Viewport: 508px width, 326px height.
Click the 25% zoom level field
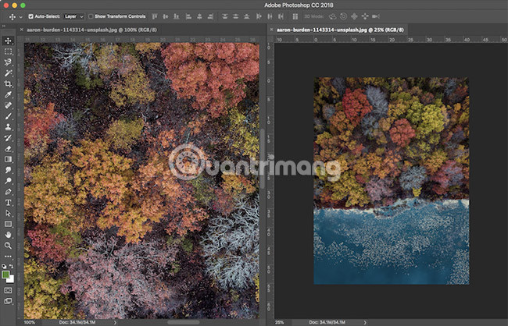(281, 321)
